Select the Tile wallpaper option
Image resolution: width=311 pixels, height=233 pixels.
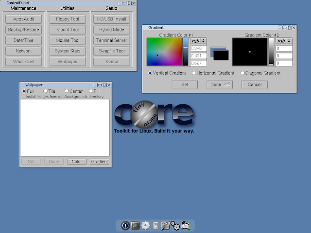(x=45, y=91)
